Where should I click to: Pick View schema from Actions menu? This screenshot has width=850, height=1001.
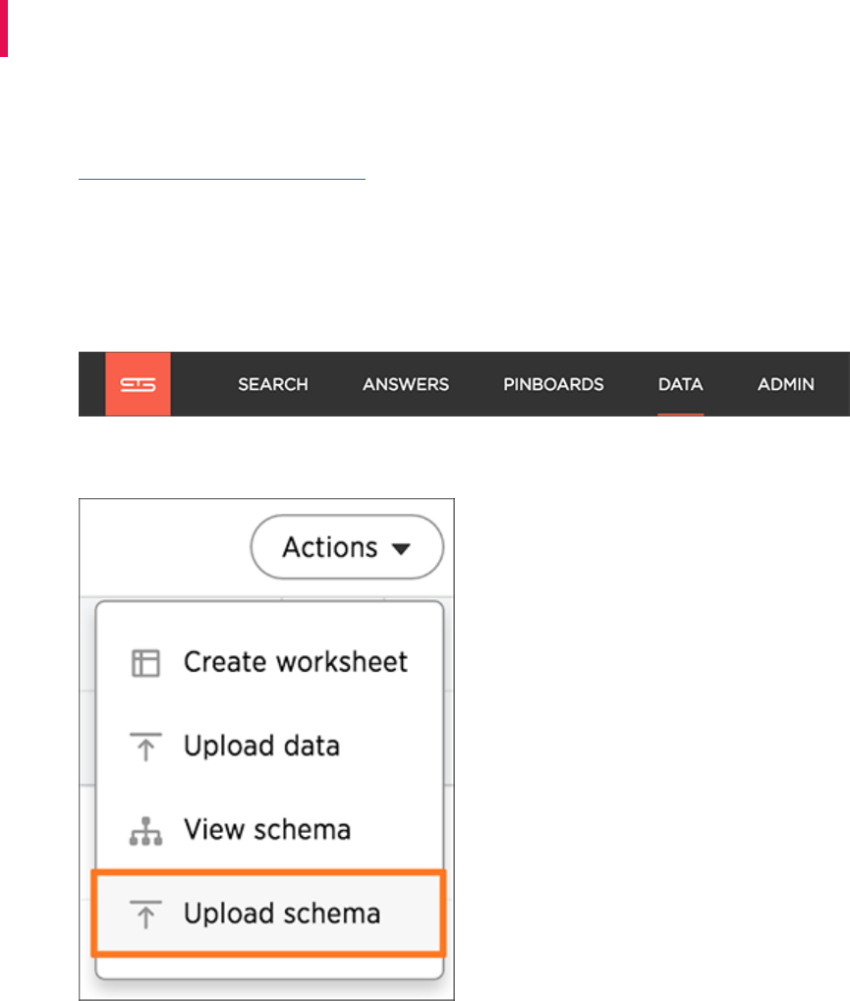click(266, 831)
